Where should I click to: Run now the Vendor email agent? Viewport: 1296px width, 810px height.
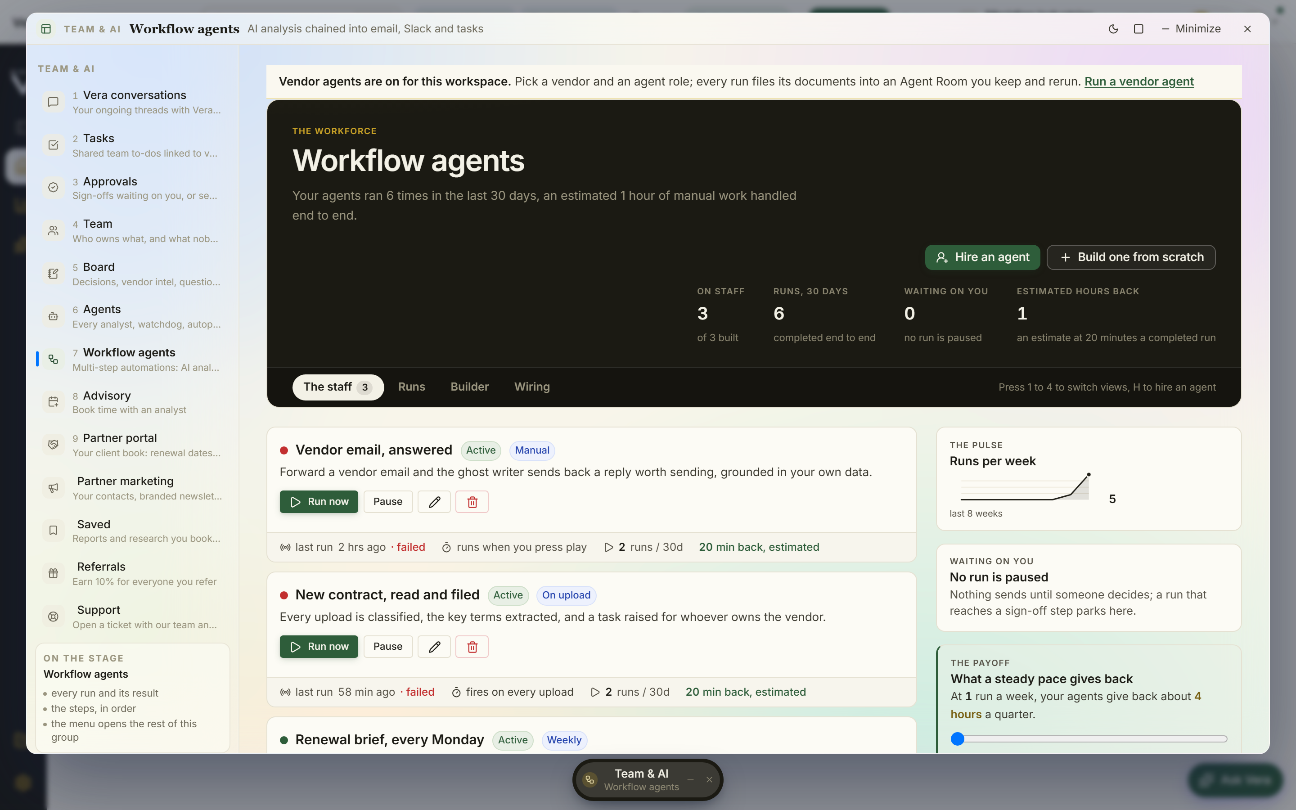[319, 502]
